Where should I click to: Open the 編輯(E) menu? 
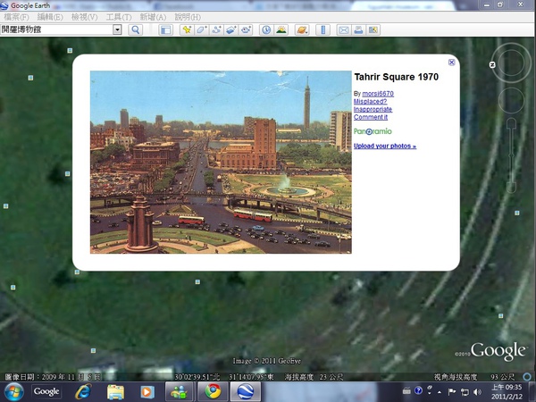50,17
